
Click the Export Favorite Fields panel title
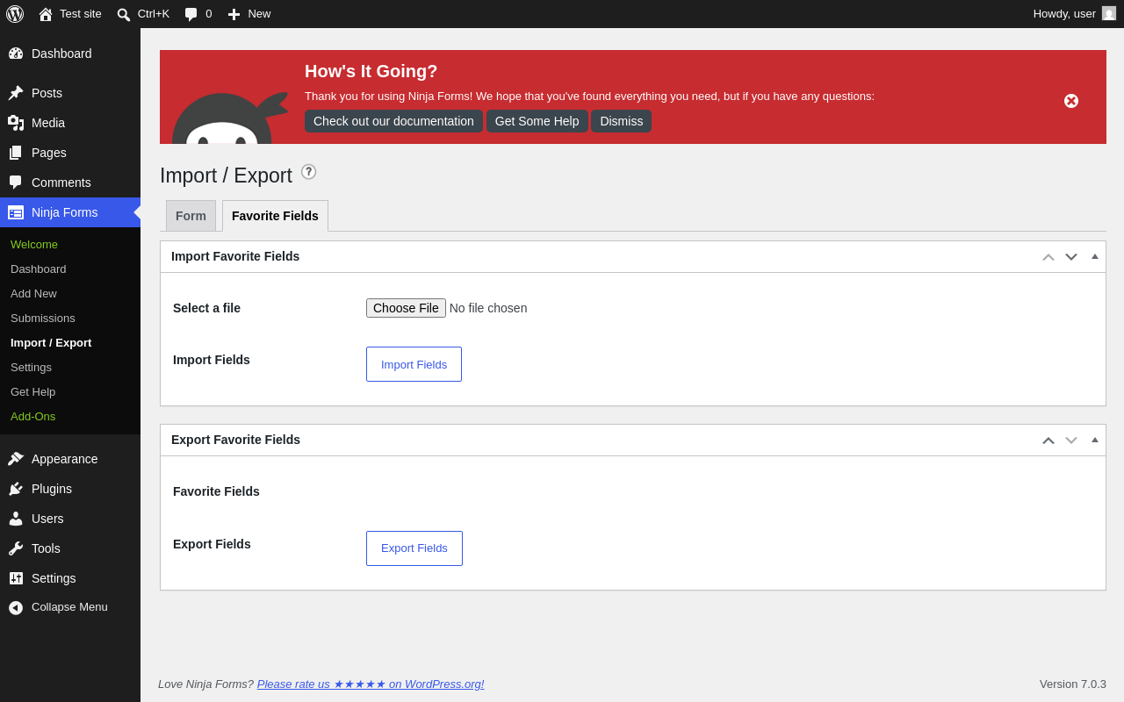point(235,440)
